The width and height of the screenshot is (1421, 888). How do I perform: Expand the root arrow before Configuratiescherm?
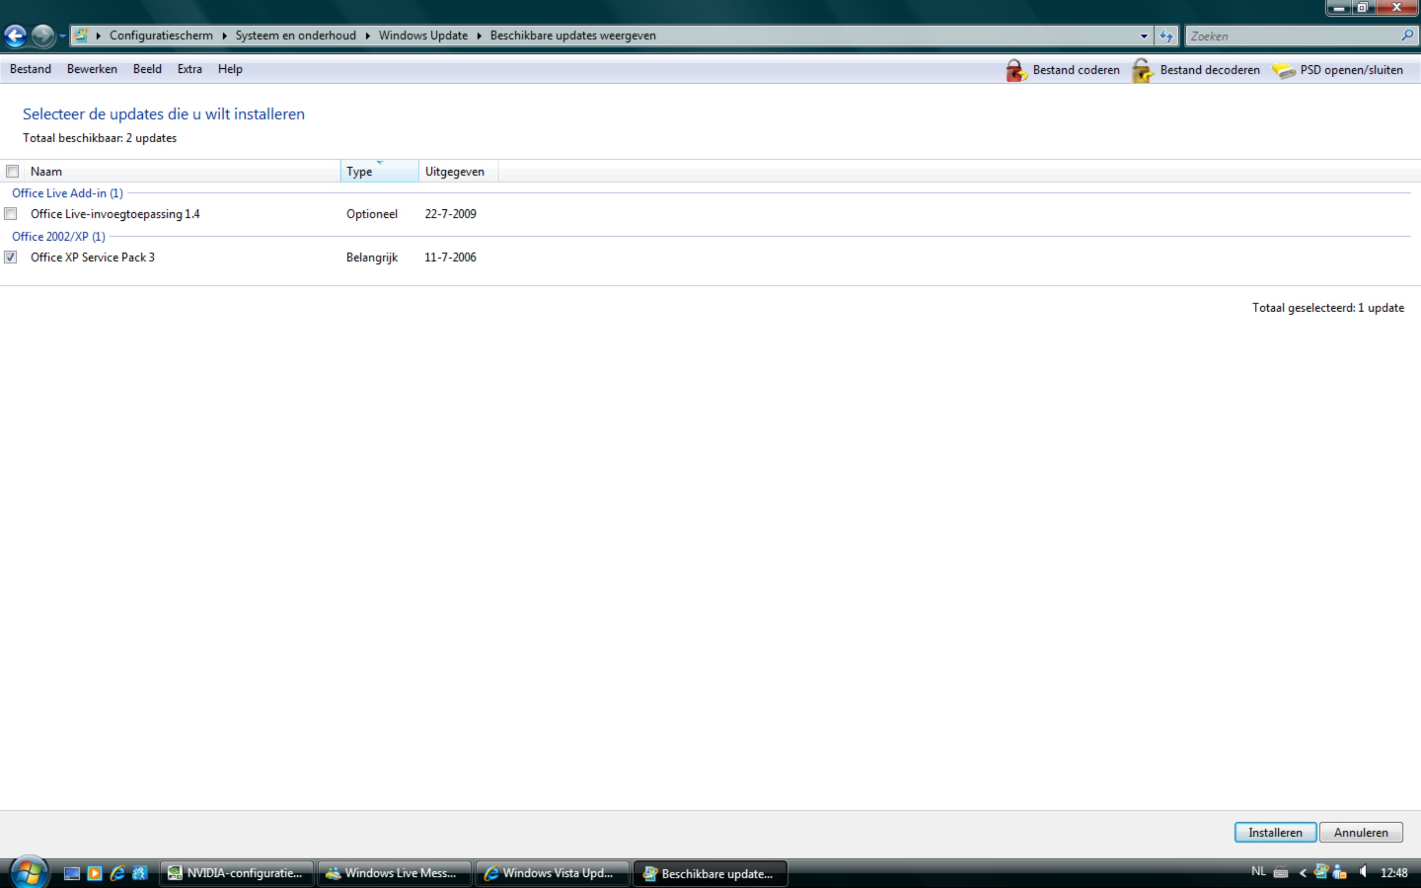[98, 36]
